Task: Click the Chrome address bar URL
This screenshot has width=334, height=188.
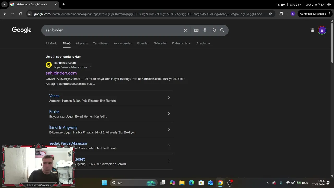Action: click(149, 14)
